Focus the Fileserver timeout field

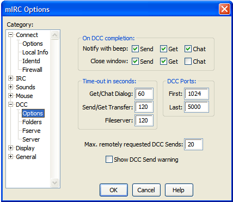pyautogui.click(x=144, y=120)
